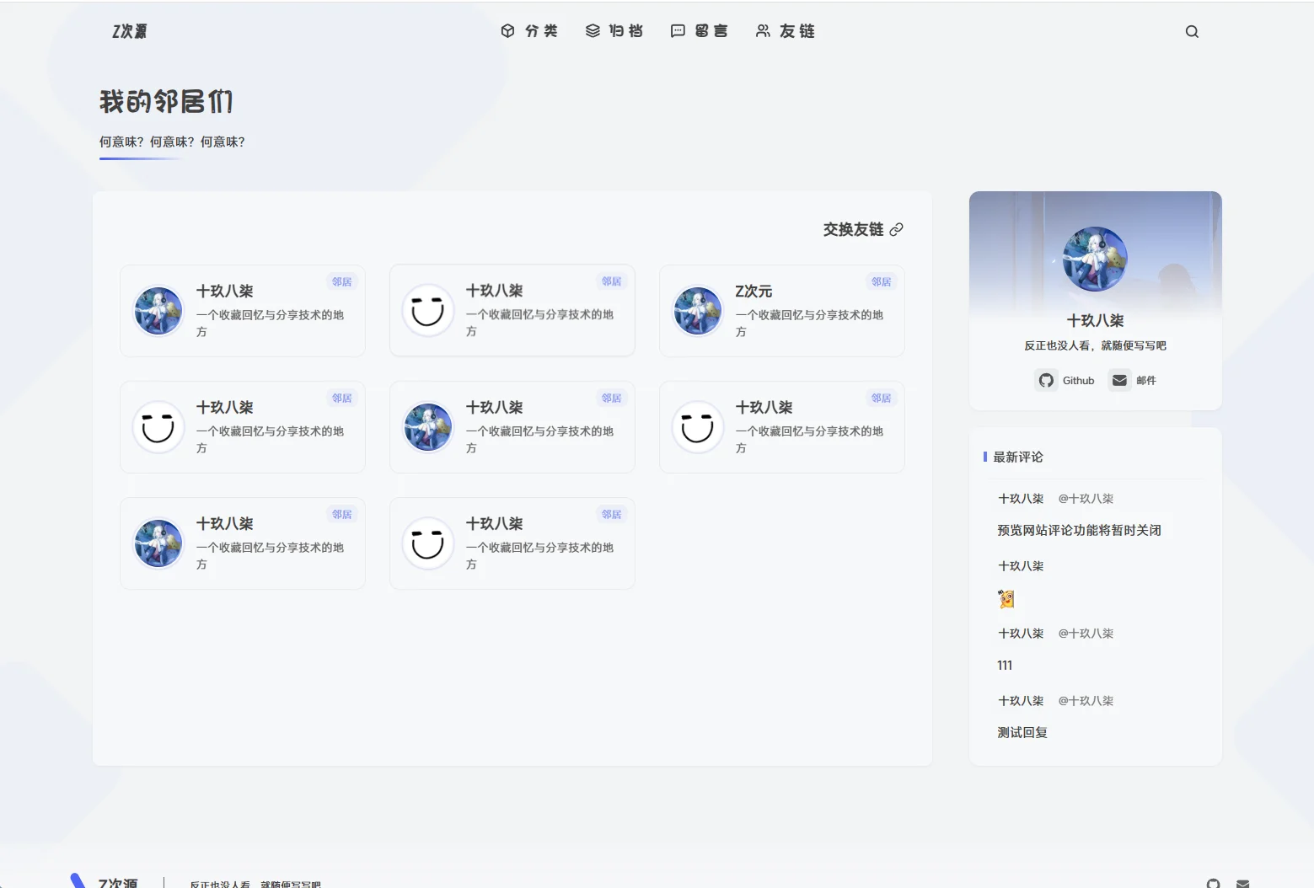
Task: Click the search magnifier icon
Action: tap(1192, 32)
